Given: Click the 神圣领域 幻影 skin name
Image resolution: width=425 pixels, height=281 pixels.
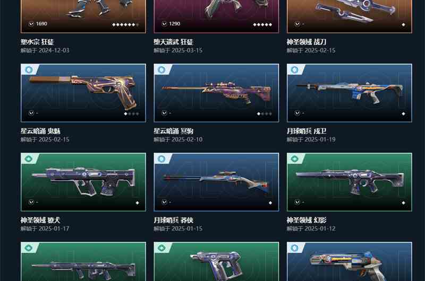Looking at the screenshot, I should (307, 220).
